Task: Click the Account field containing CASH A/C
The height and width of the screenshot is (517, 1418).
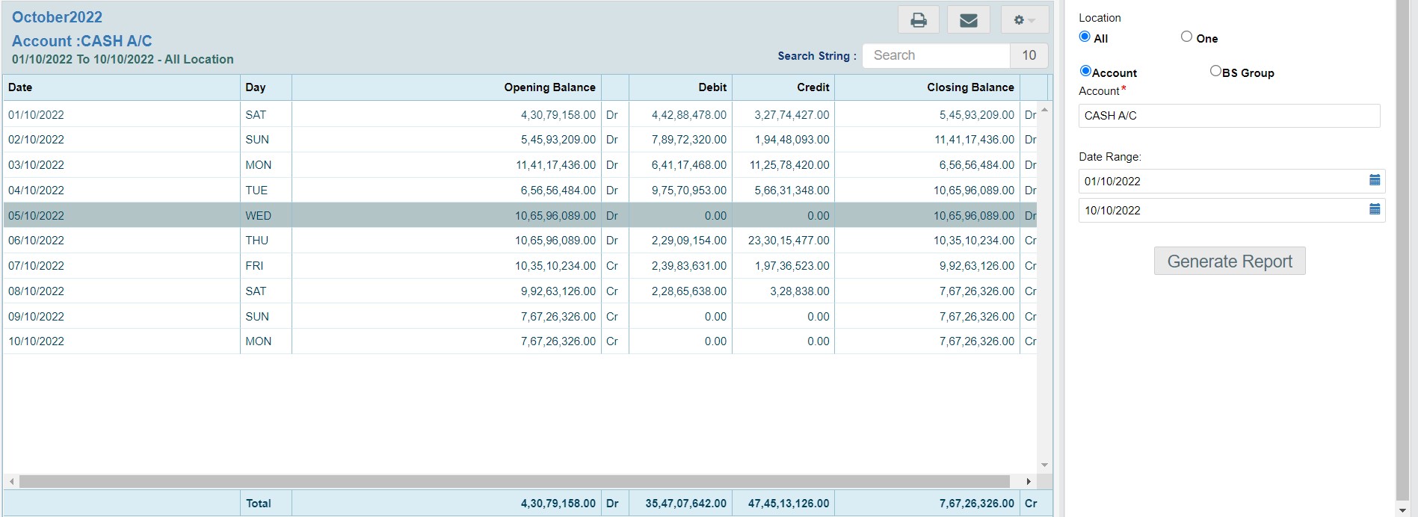Action: tap(1229, 115)
